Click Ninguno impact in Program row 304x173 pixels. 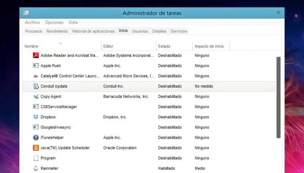point(202,158)
